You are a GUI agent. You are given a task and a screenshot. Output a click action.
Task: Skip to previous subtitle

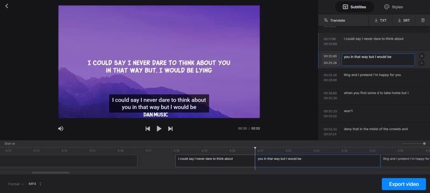click(x=147, y=129)
